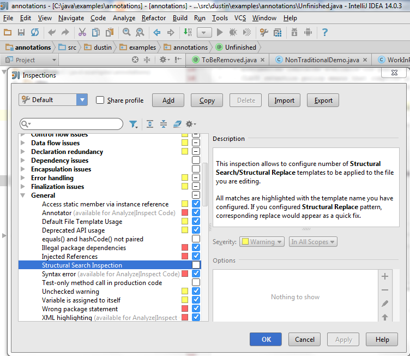Click the Cancel button
Viewport: 410px width, 356px height.
304,339
